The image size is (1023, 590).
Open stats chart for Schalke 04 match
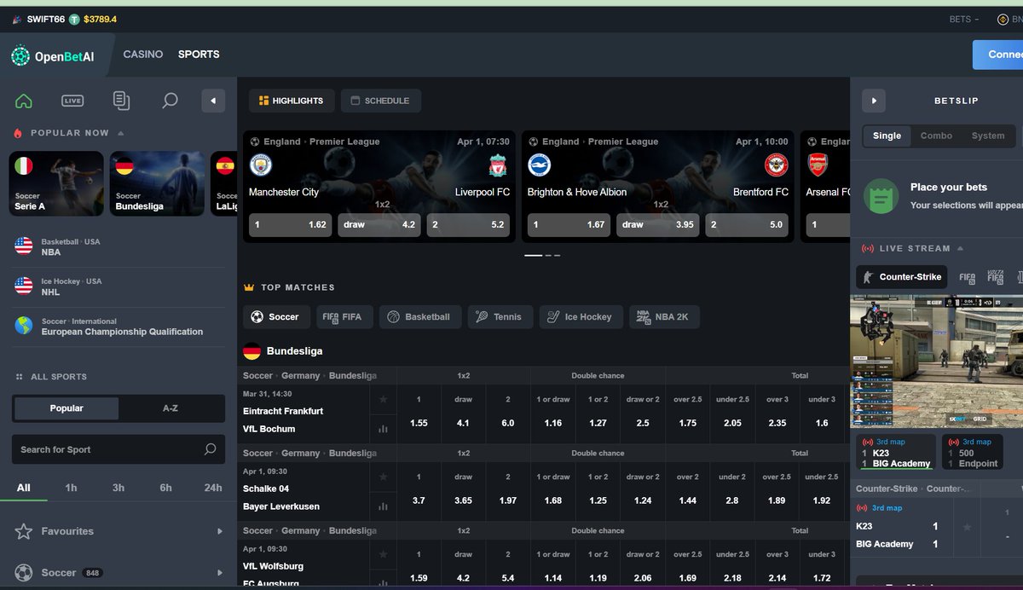coord(383,506)
